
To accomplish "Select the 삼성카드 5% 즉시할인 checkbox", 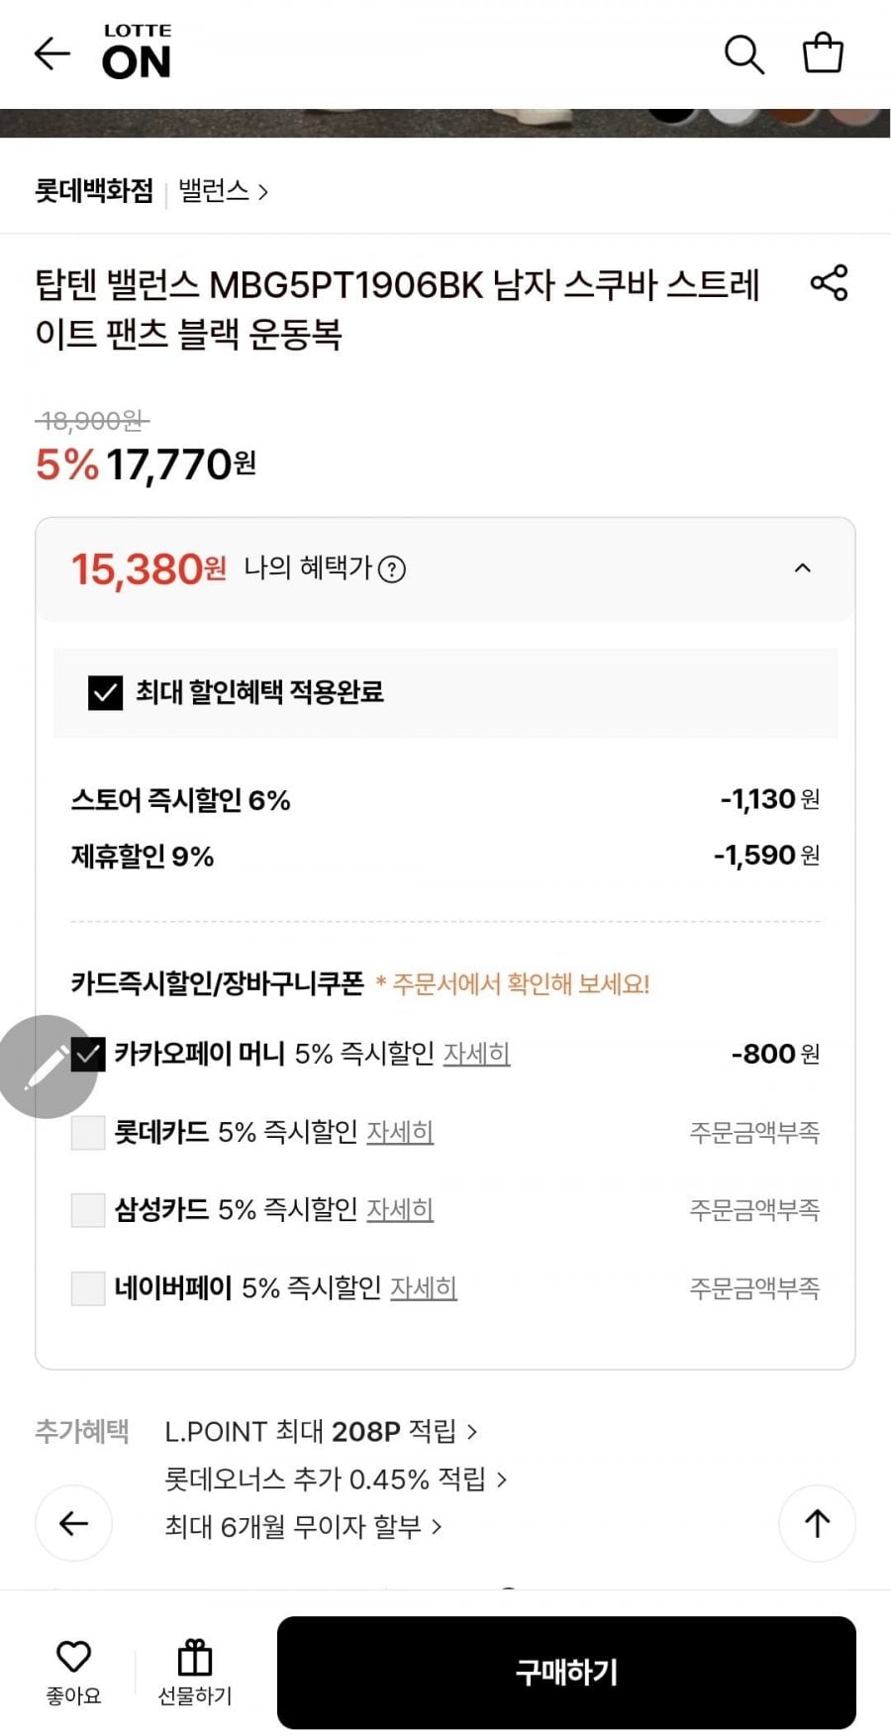I will (88, 1209).
